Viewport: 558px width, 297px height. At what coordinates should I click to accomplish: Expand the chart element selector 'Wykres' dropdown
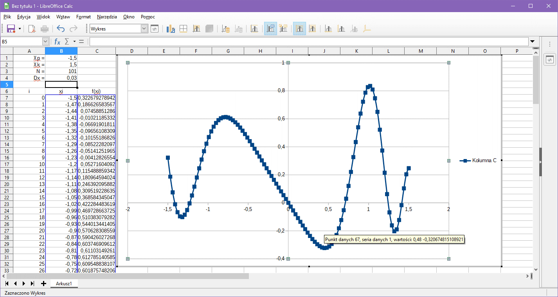click(x=144, y=29)
